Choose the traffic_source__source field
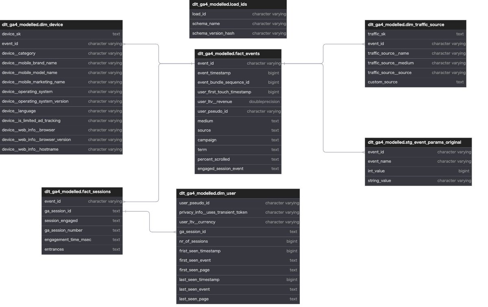 [416, 72]
